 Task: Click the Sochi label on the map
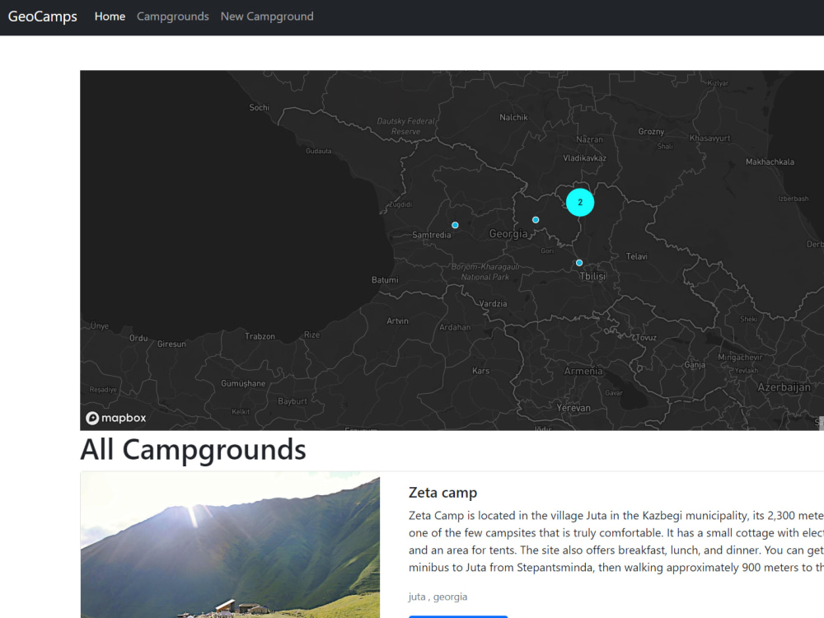tap(259, 107)
